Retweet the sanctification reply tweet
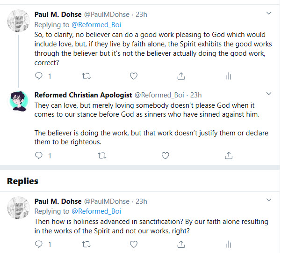The image size is (281, 253). (x=86, y=244)
